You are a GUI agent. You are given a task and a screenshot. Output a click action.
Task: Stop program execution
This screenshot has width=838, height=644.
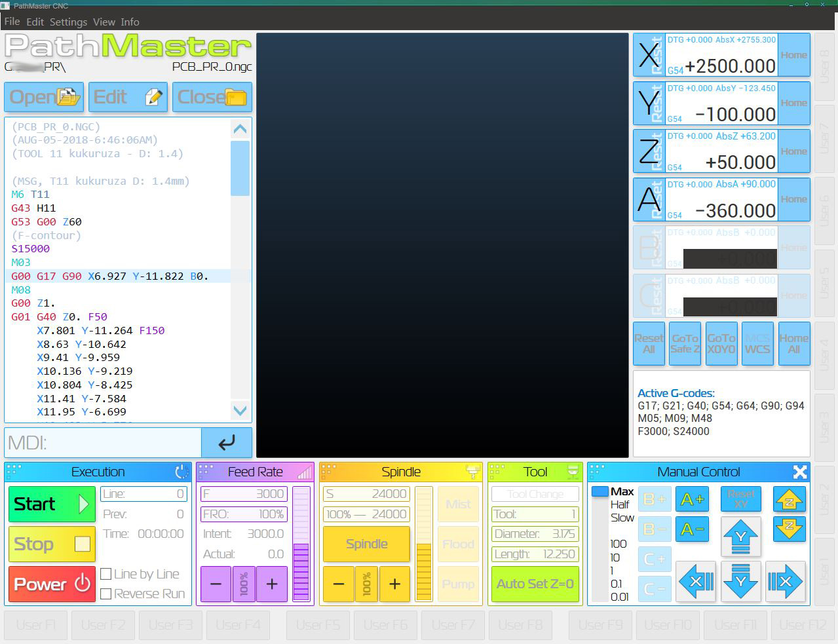click(x=52, y=544)
